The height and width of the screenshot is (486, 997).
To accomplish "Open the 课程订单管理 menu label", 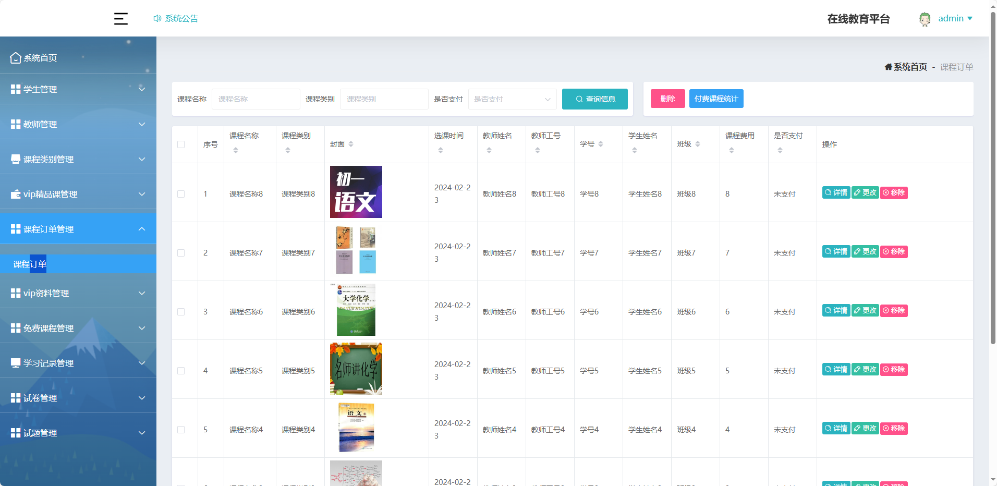I will click(x=48, y=229).
